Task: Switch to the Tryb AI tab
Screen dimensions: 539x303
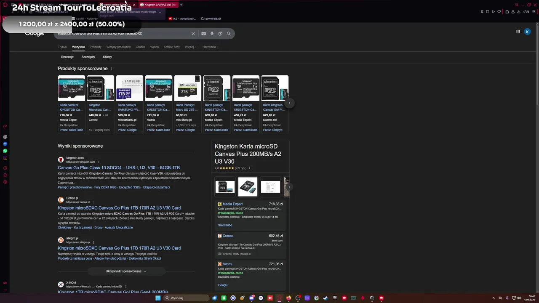Action: 62,47
